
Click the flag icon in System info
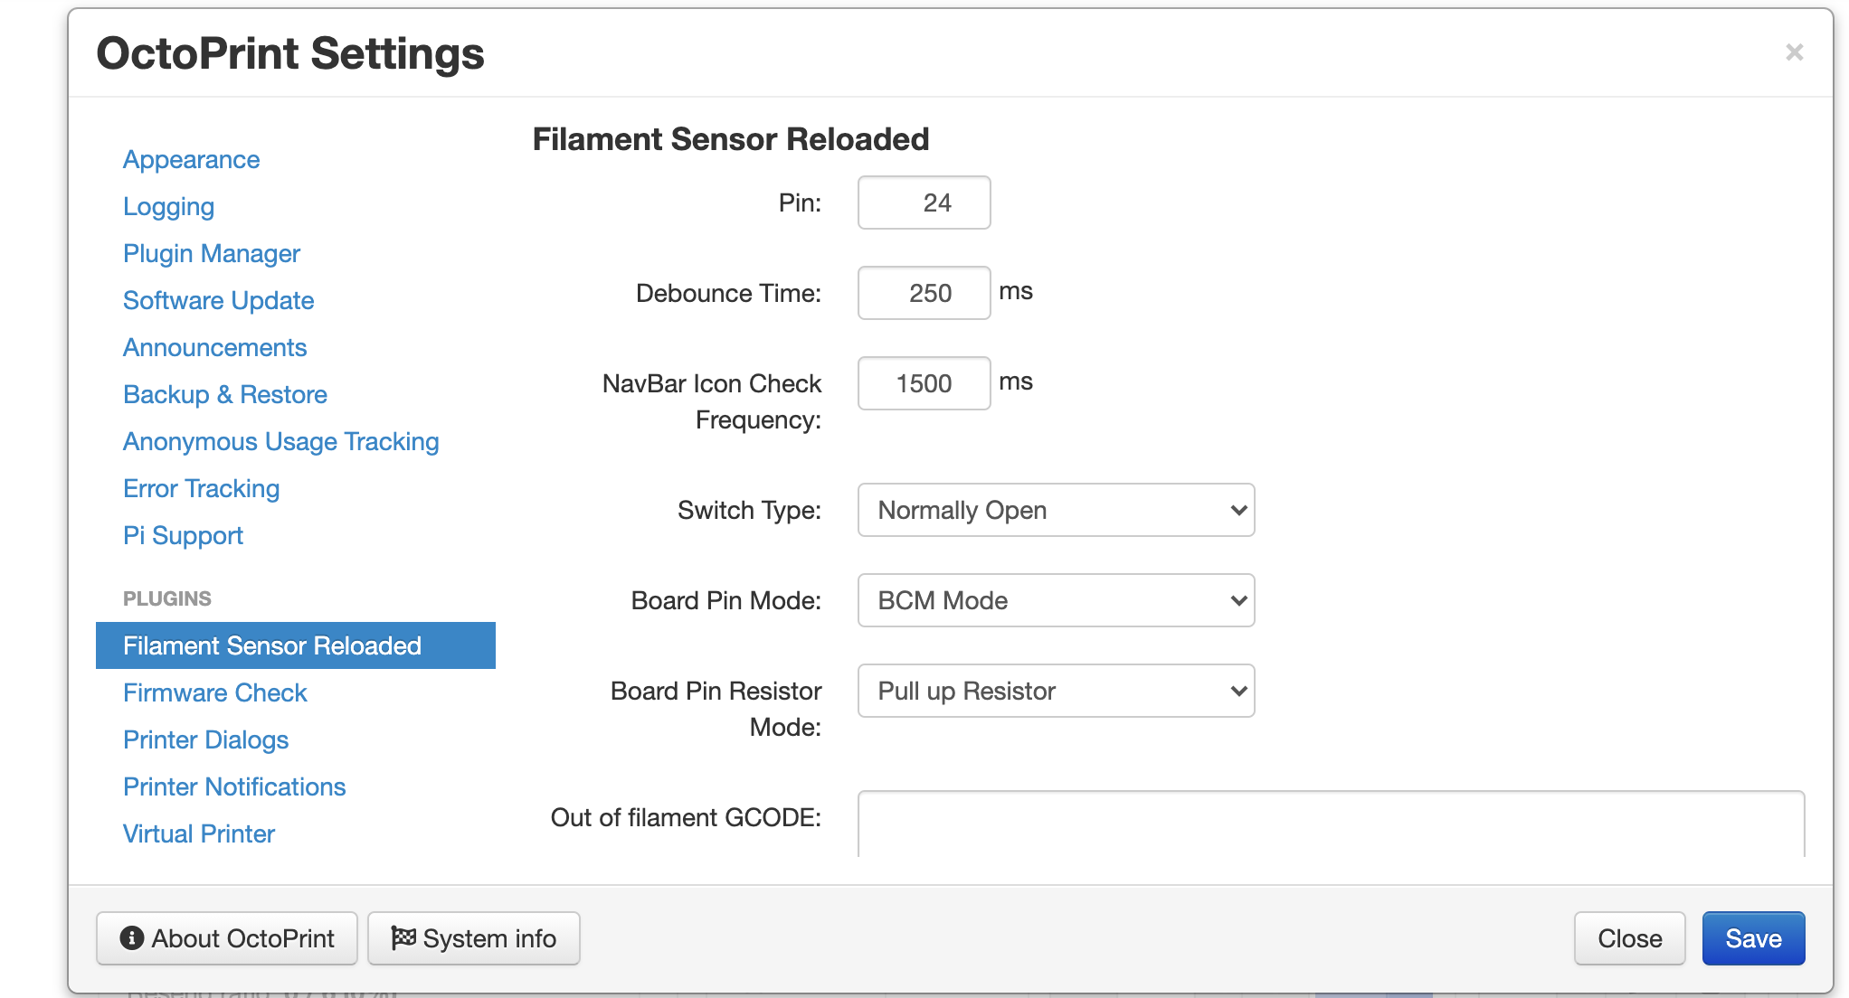coord(403,937)
